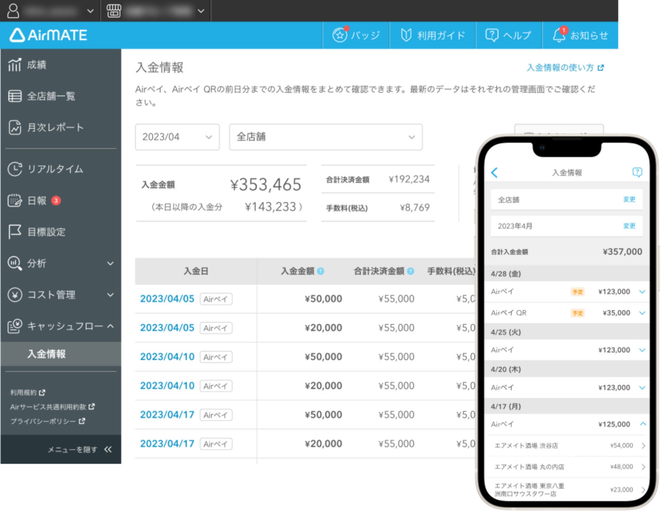Tap 変更 next to 全店舗 on phone
Viewport: 666px width, 513px height.
(629, 200)
